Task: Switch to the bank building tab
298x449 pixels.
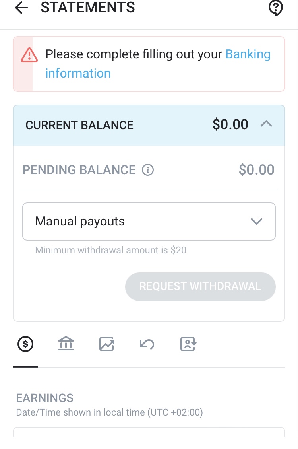Action: point(66,344)
